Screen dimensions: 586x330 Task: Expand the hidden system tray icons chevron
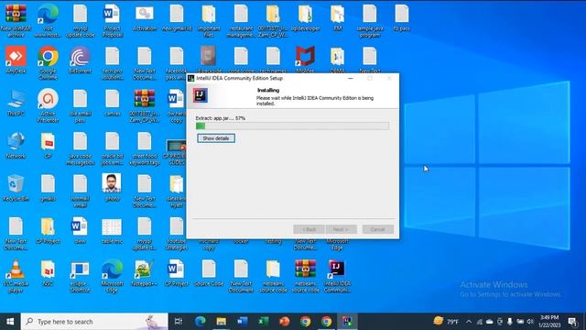click(x=469, y=322)
